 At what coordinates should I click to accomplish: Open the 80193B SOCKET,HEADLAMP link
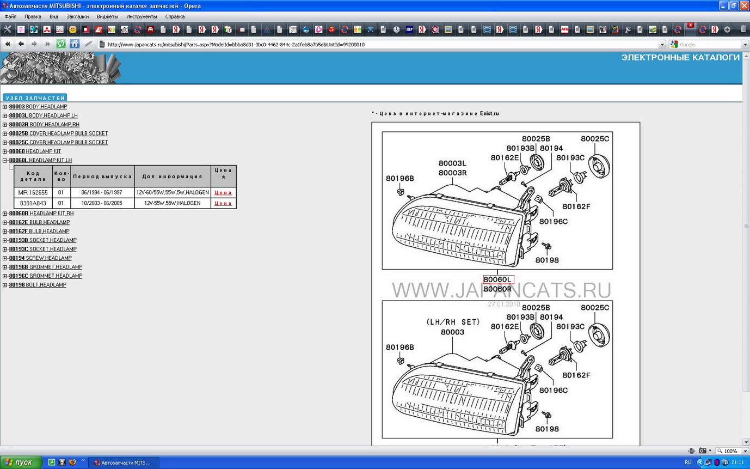43,240
